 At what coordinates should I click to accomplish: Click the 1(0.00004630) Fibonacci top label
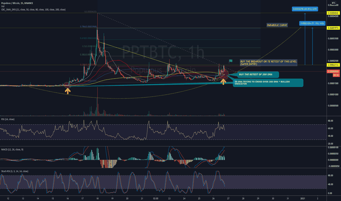point(90,12)
